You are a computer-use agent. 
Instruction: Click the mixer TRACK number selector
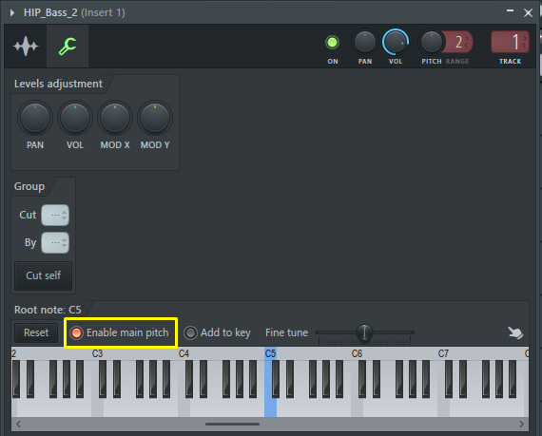[x=510, y=42]
